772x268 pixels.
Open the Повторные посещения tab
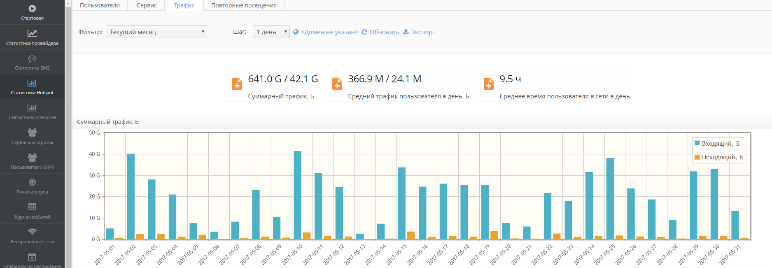click(244, 5)
